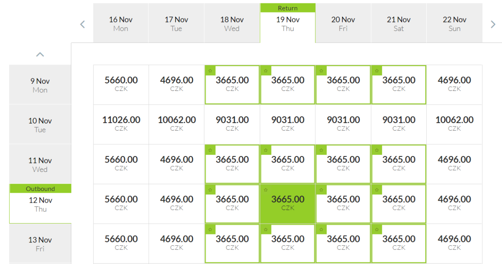Select 16 Nov Mon return date tab
The image size is (502, 264).
point(121,24)
